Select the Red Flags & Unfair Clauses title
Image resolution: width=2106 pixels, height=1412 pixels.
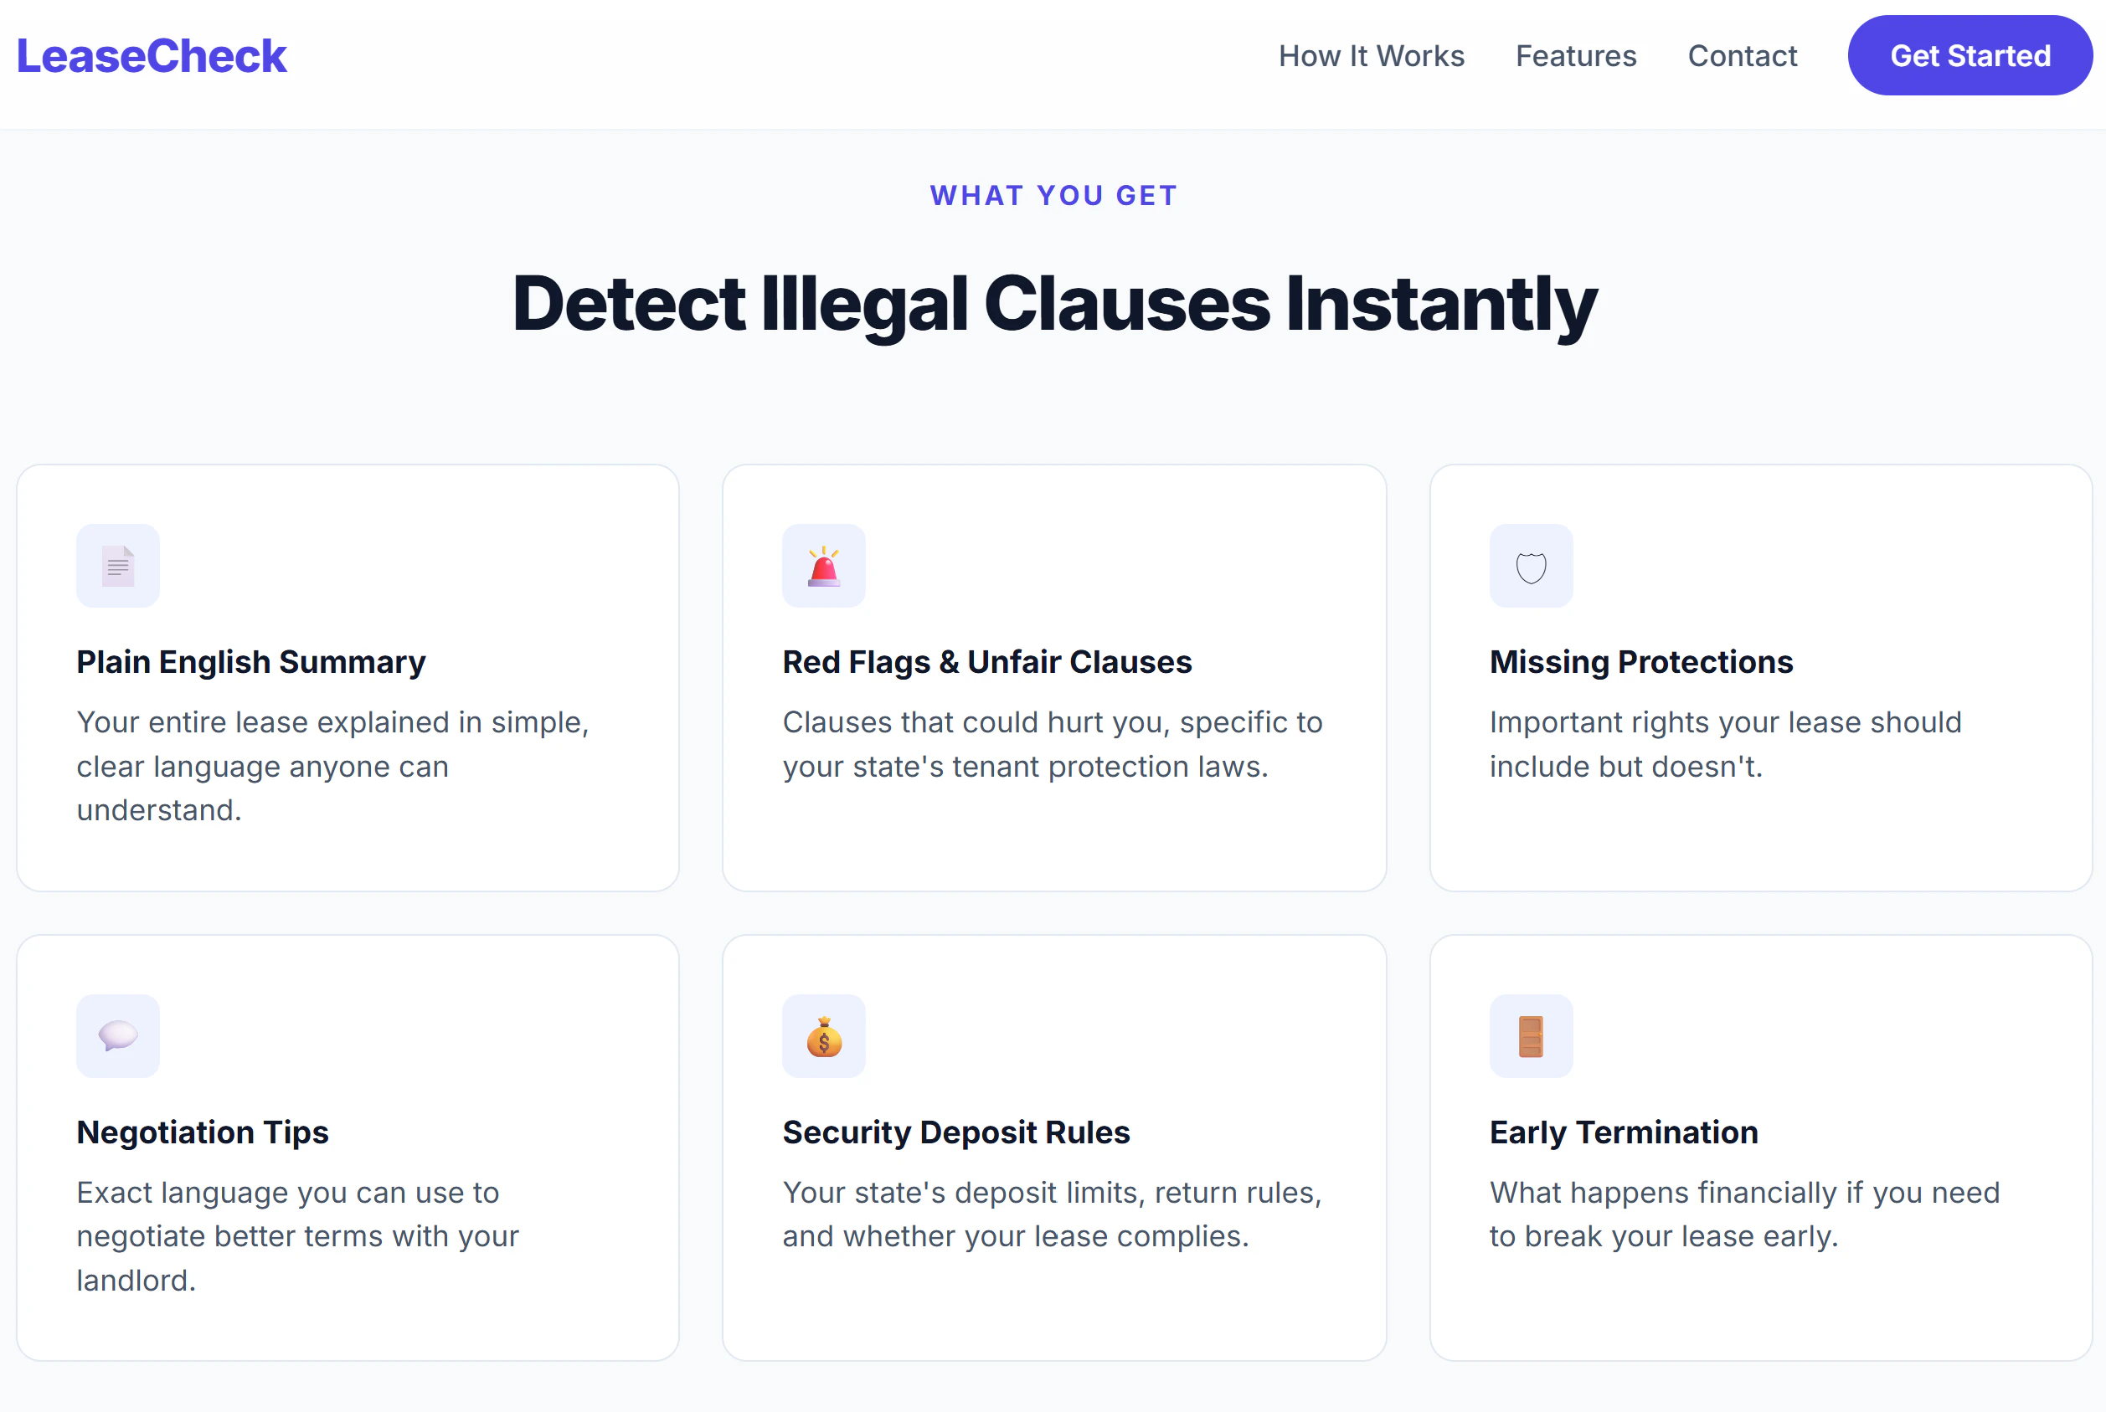986,662
